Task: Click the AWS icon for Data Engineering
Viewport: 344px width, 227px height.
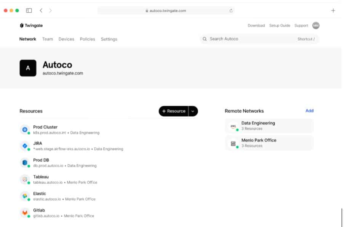Action: click(x=233, y=126)
